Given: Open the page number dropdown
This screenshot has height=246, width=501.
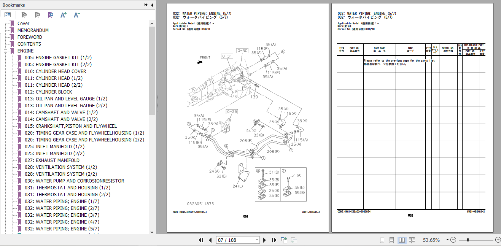Looking at the screenshot, I should pyautogui.click(x=257, y=240).
